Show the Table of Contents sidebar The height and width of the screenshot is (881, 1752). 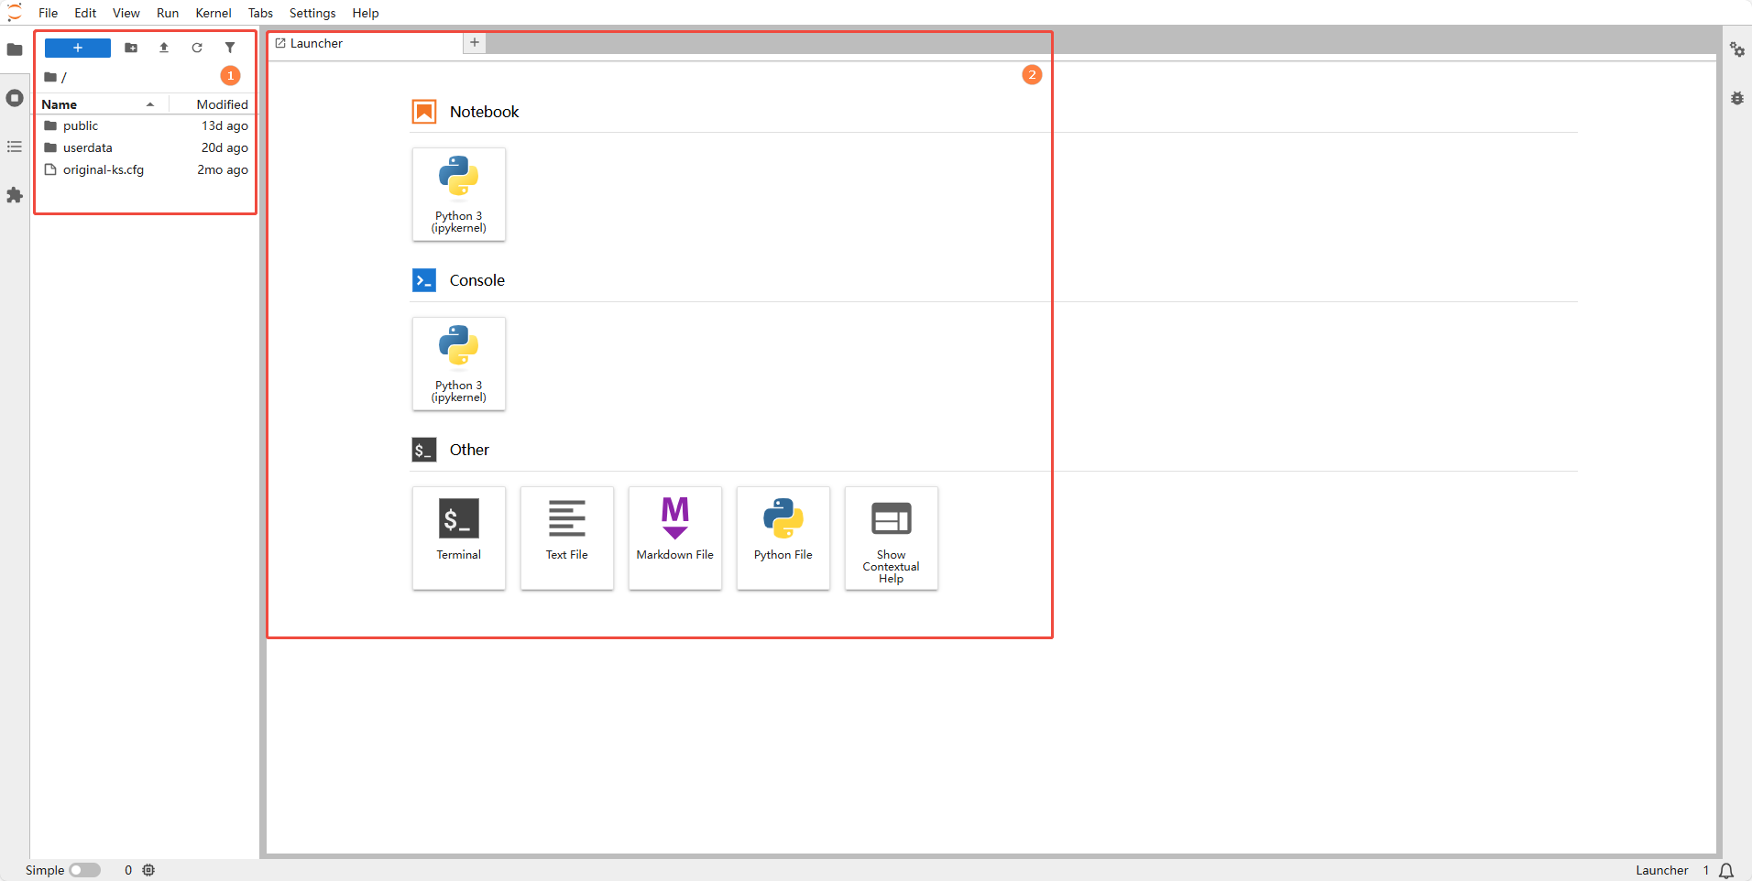pyautogui.click(x=15, y=147)
